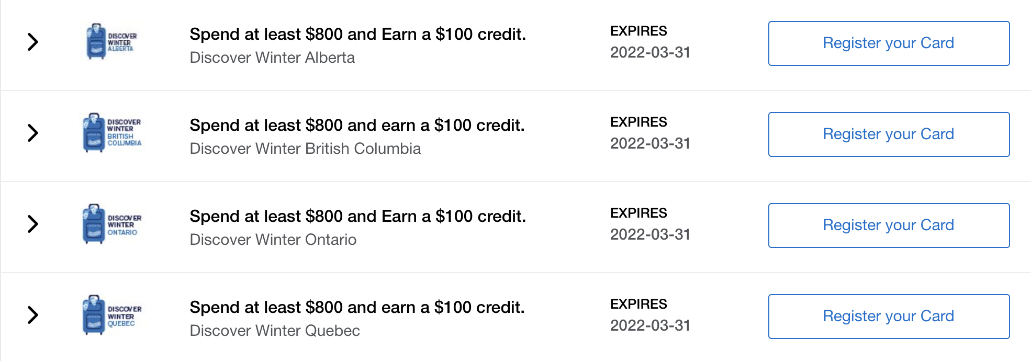Image resolution: width=1031 pixels, height=361 pixels.
Task: Click the Discover Winter Quebec suitcase logo
Action: pyautogui.click(x=112, y=315)
